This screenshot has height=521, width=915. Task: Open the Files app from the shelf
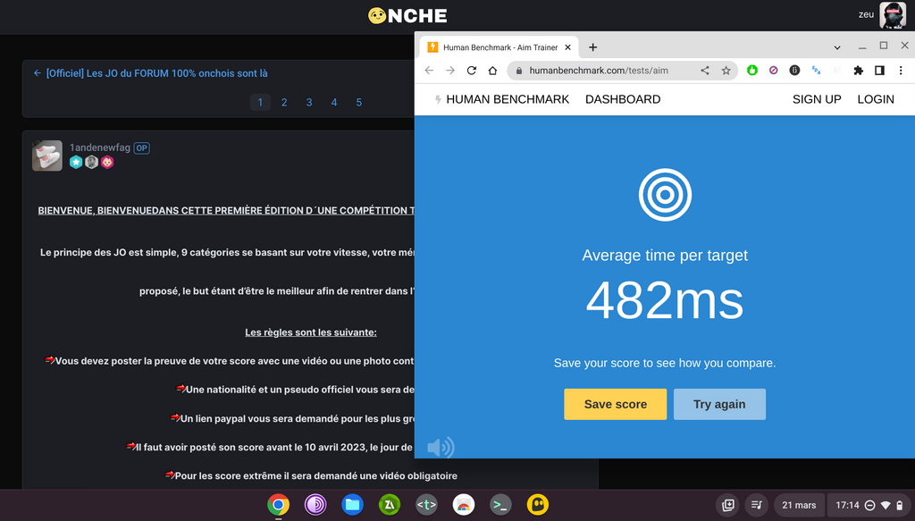tap(352, 505)
